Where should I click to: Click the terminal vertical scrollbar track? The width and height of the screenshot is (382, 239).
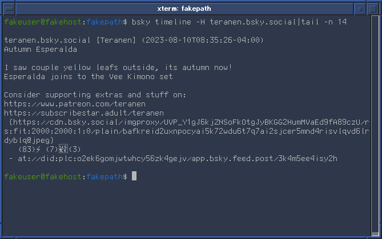pyautogui.click(x=375, y=123)
